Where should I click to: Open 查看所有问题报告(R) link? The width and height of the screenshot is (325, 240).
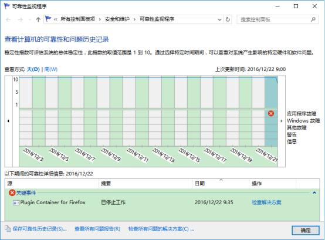(97, 229)
